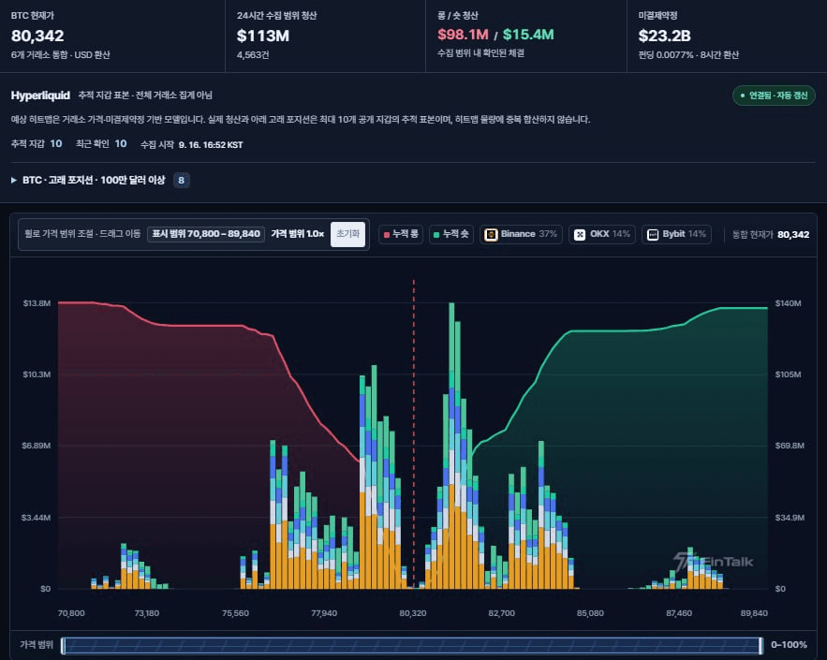The image size is (827, 660).
Task: Click the 4,563건 count text
Action: pos(253,55)
